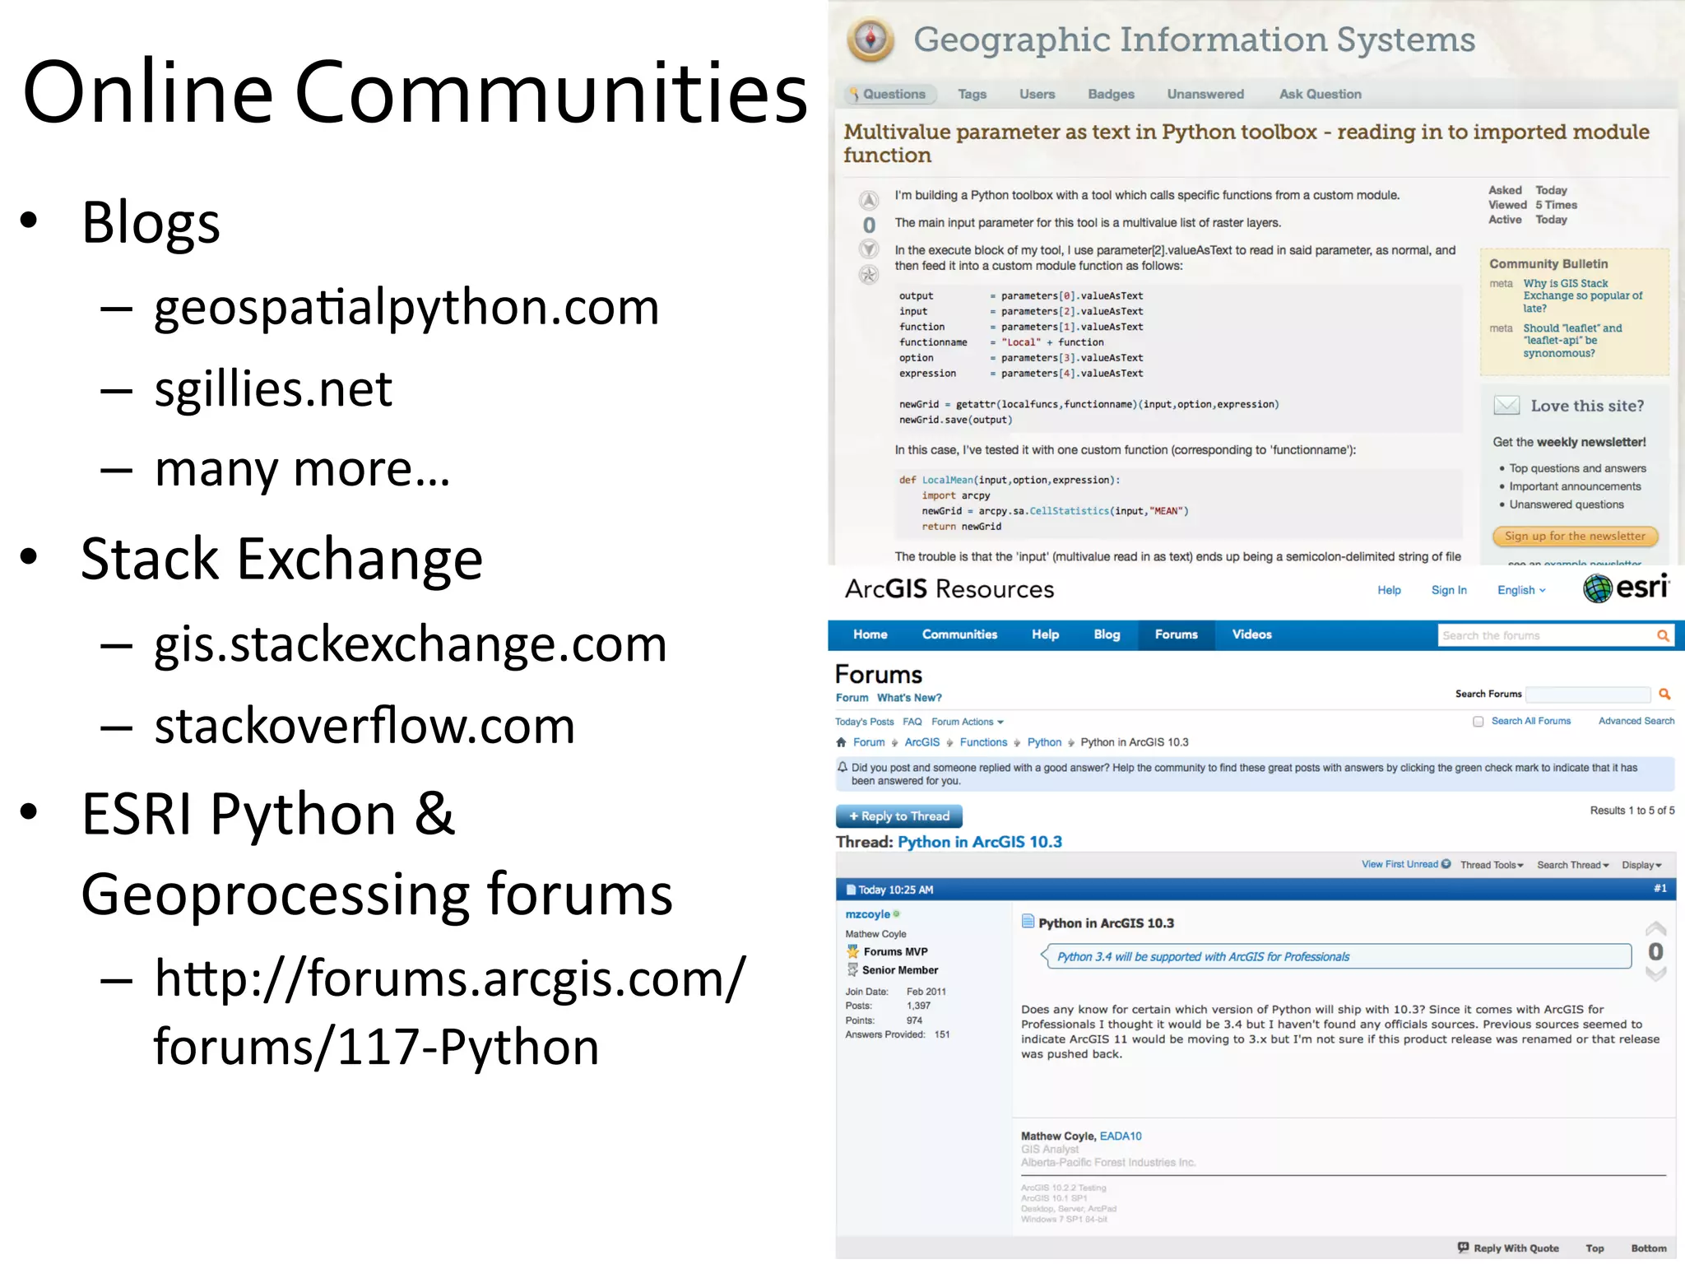Click the Search Forums magnifier icon
This screenshot has width=1685, height=1264.
point(1664,694)
